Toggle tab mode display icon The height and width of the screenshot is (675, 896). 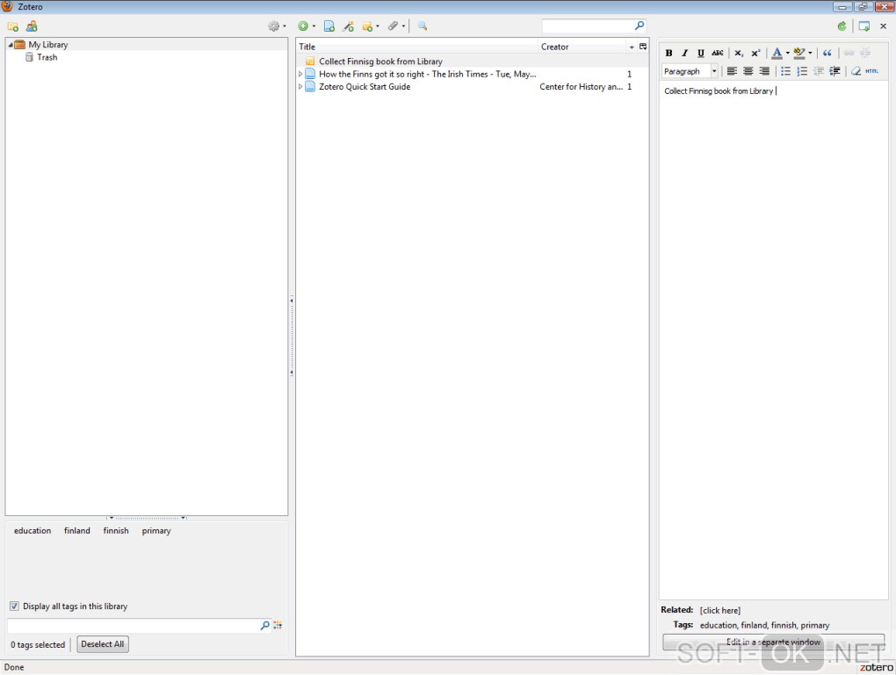[864, 26]
